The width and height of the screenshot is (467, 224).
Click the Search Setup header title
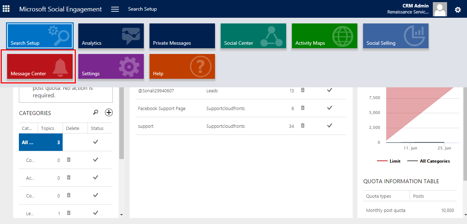click(142, 9)
